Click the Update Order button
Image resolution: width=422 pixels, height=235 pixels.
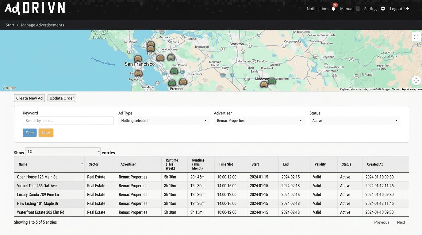62,98
